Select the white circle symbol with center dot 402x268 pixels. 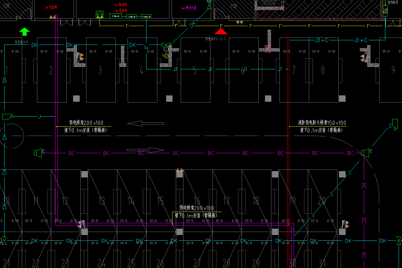coord(166,49)
